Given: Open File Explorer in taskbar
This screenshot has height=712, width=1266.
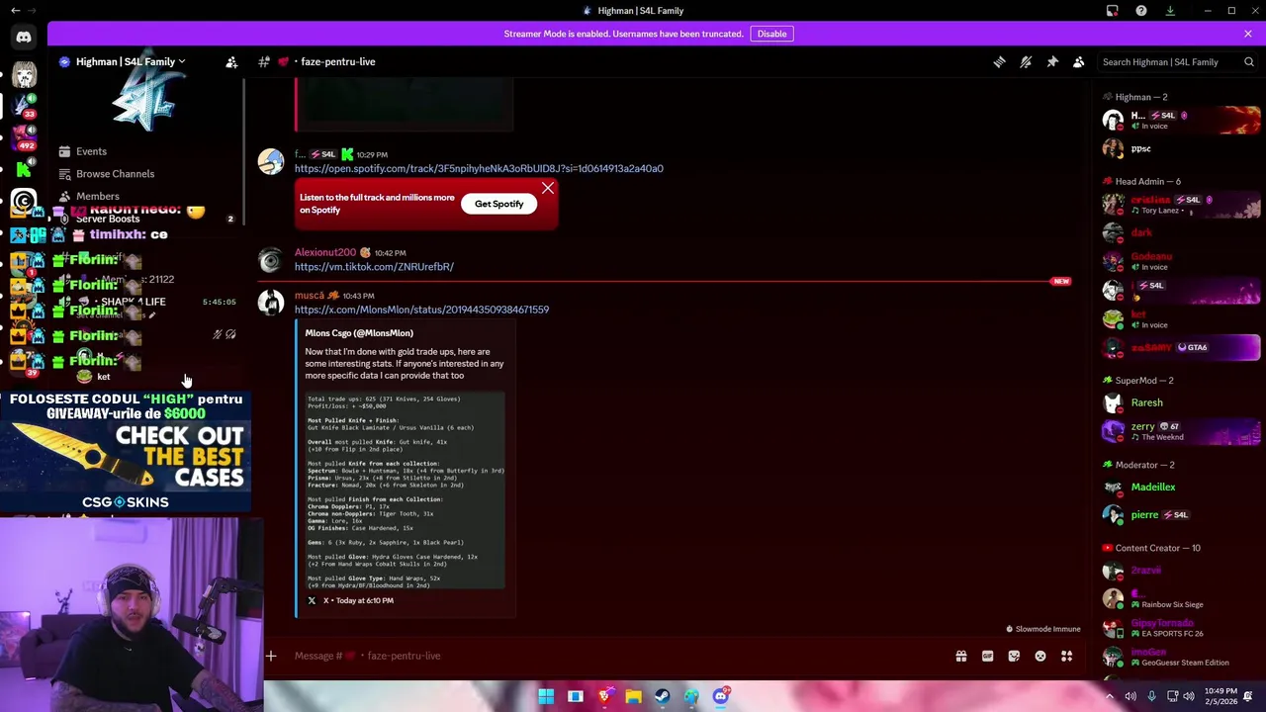Looking at the screenshot, I should pos(633,696).
